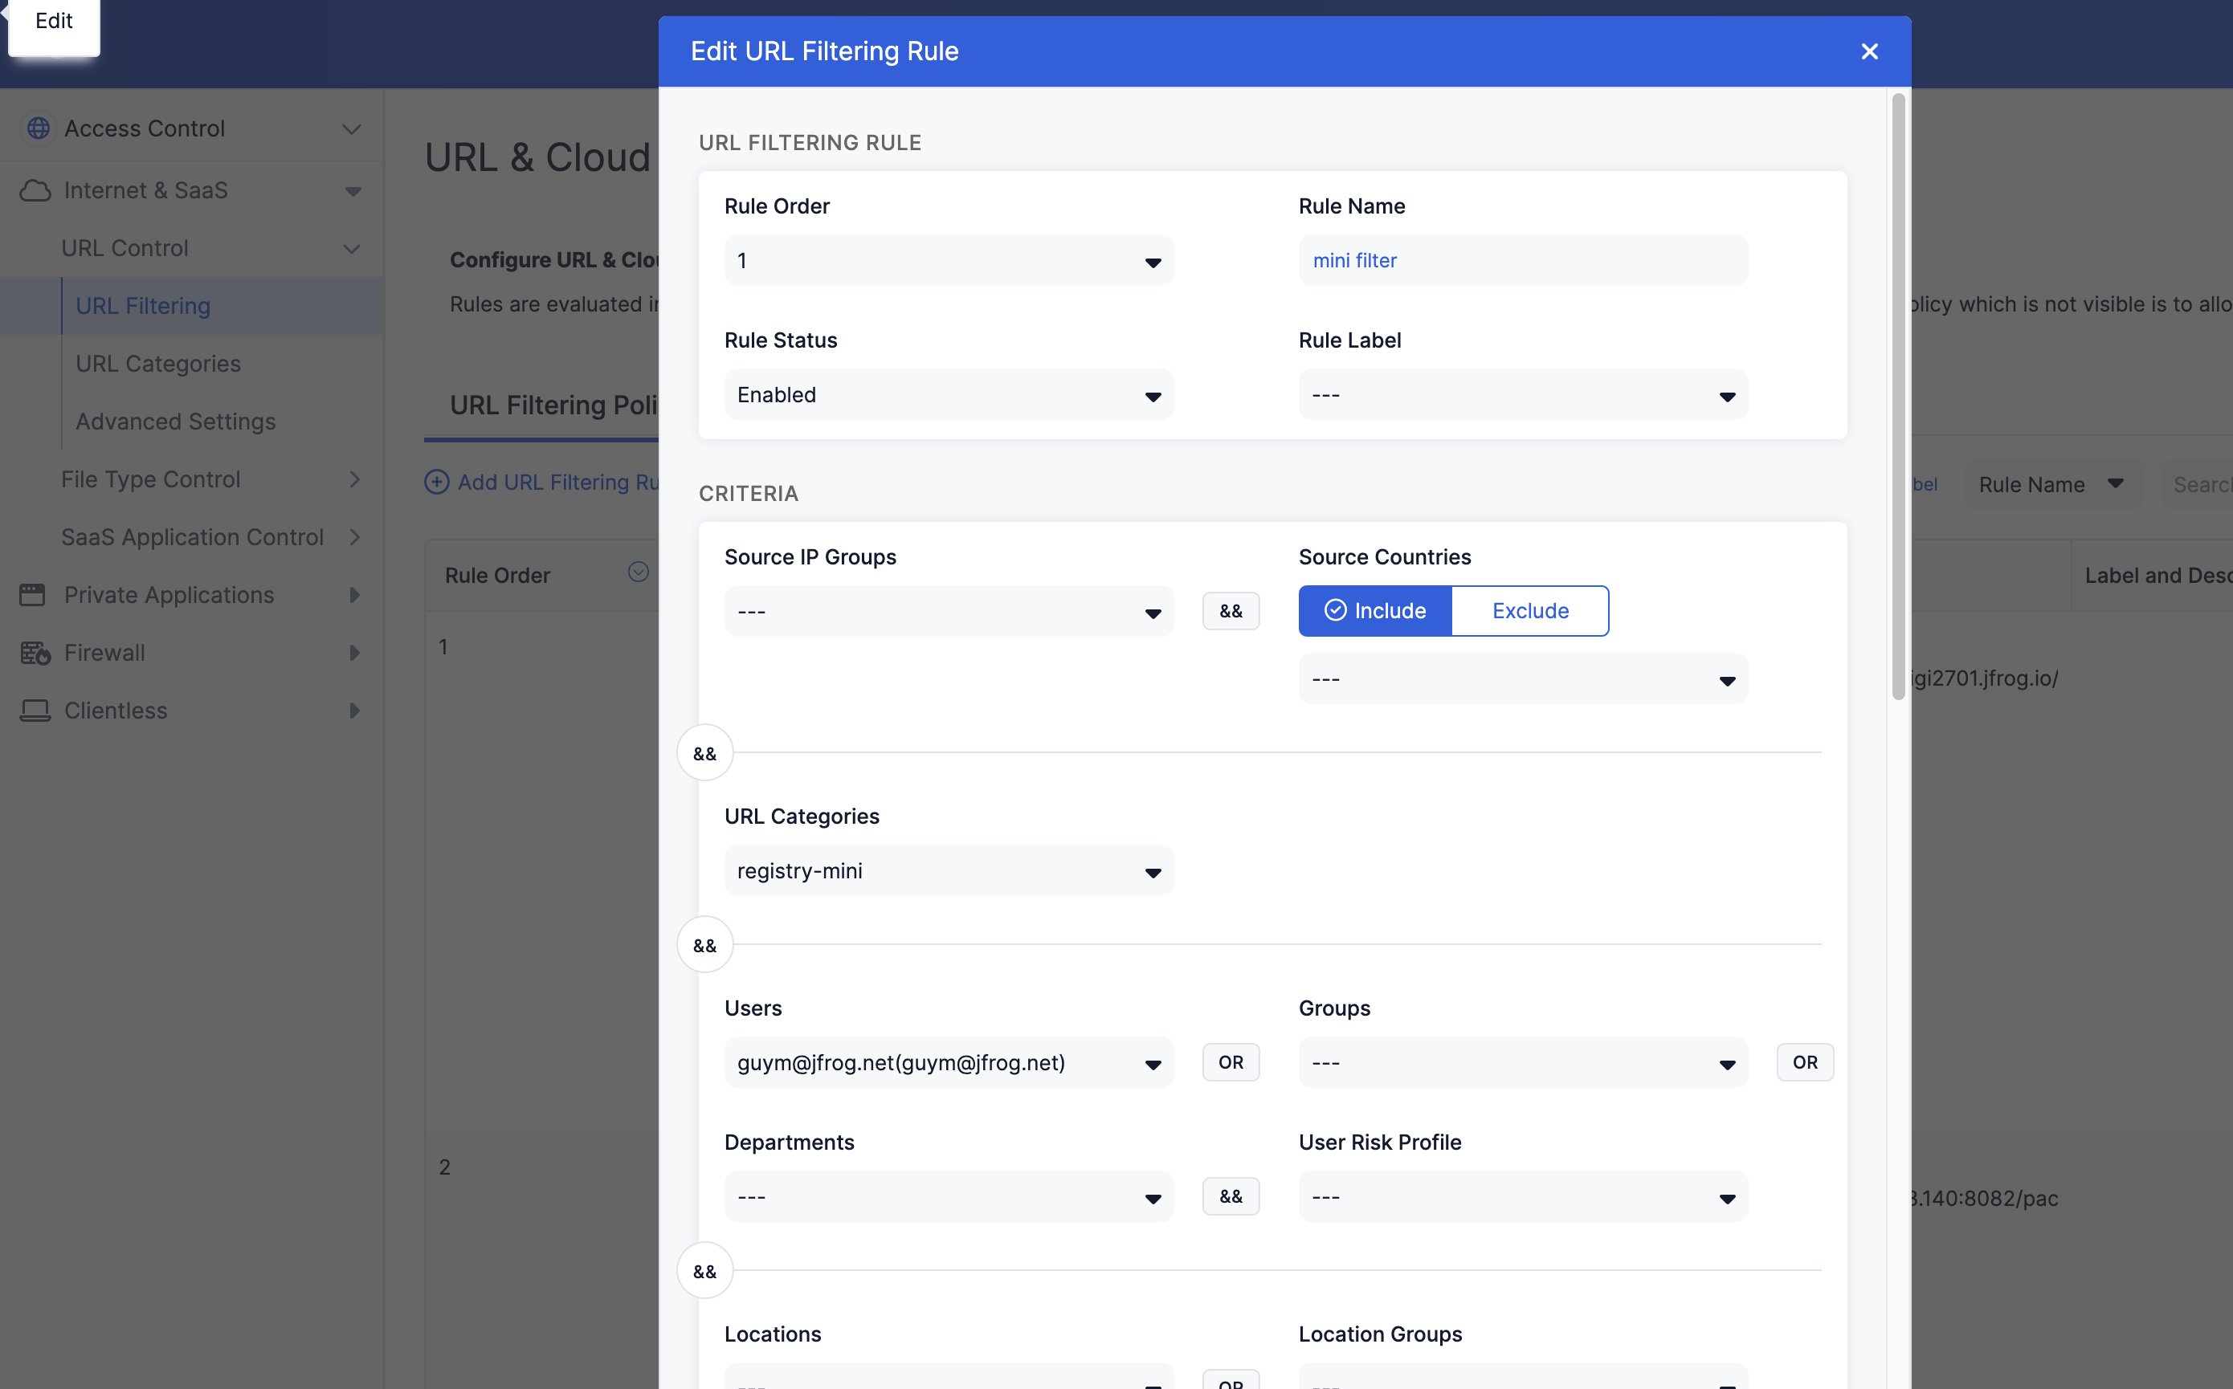Viewport: 2233px width, 1389px height.
Task: Open the URL Categories dropdown showing registry-mini
Action: point(949,871)
